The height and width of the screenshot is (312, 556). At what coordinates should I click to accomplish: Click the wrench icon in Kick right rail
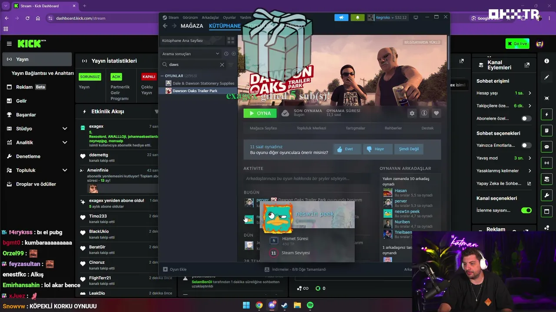(547, 195)
